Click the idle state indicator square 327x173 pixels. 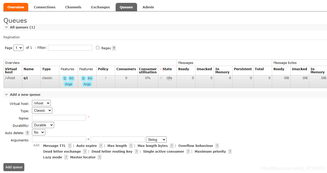161,78
